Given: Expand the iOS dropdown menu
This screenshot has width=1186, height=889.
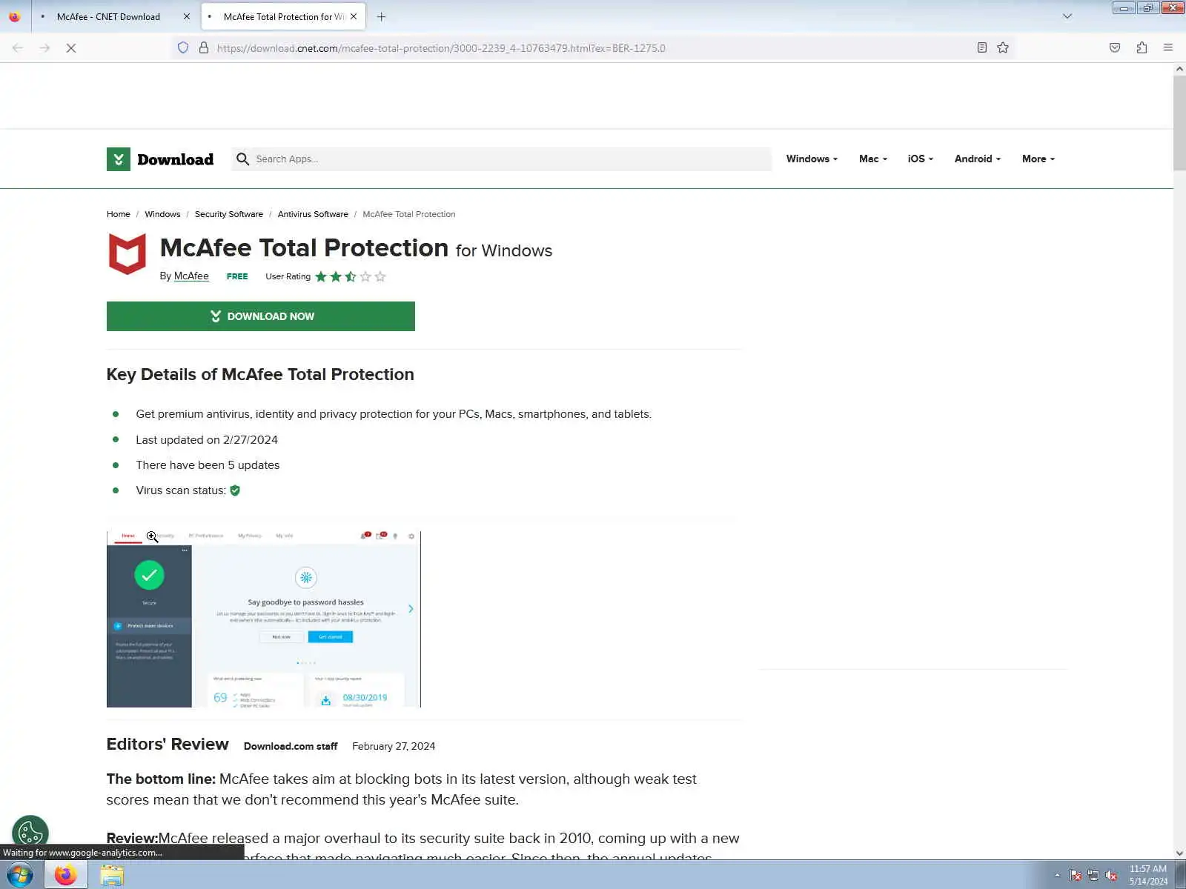Looking at the screenshot, I should click(x=921, y=159).
